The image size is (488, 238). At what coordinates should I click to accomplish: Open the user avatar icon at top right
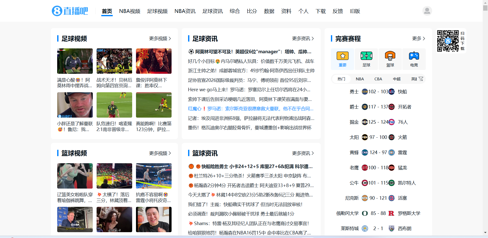[x=427, y=11]
